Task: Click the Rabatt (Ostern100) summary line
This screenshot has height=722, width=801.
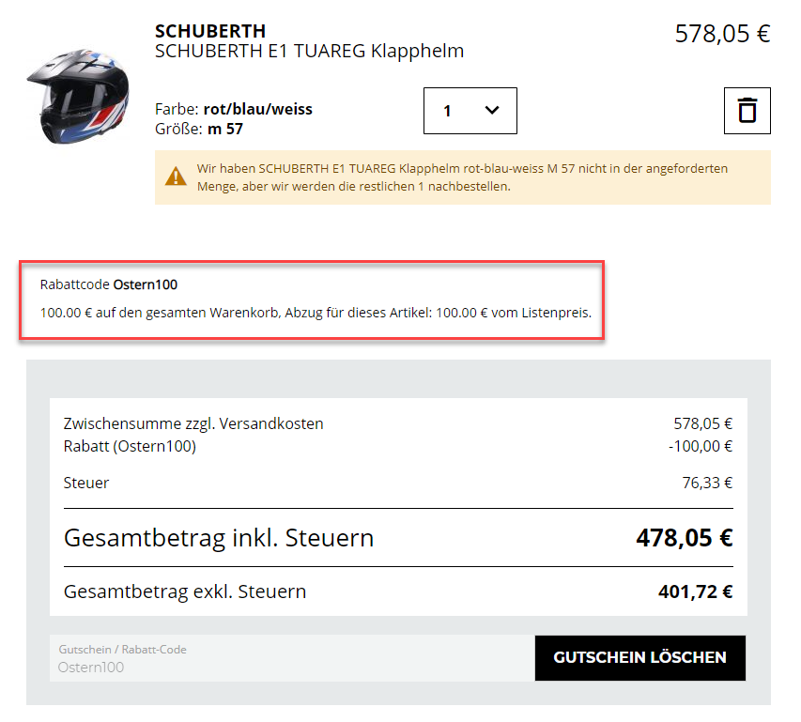Action: (x=130, y=446)
